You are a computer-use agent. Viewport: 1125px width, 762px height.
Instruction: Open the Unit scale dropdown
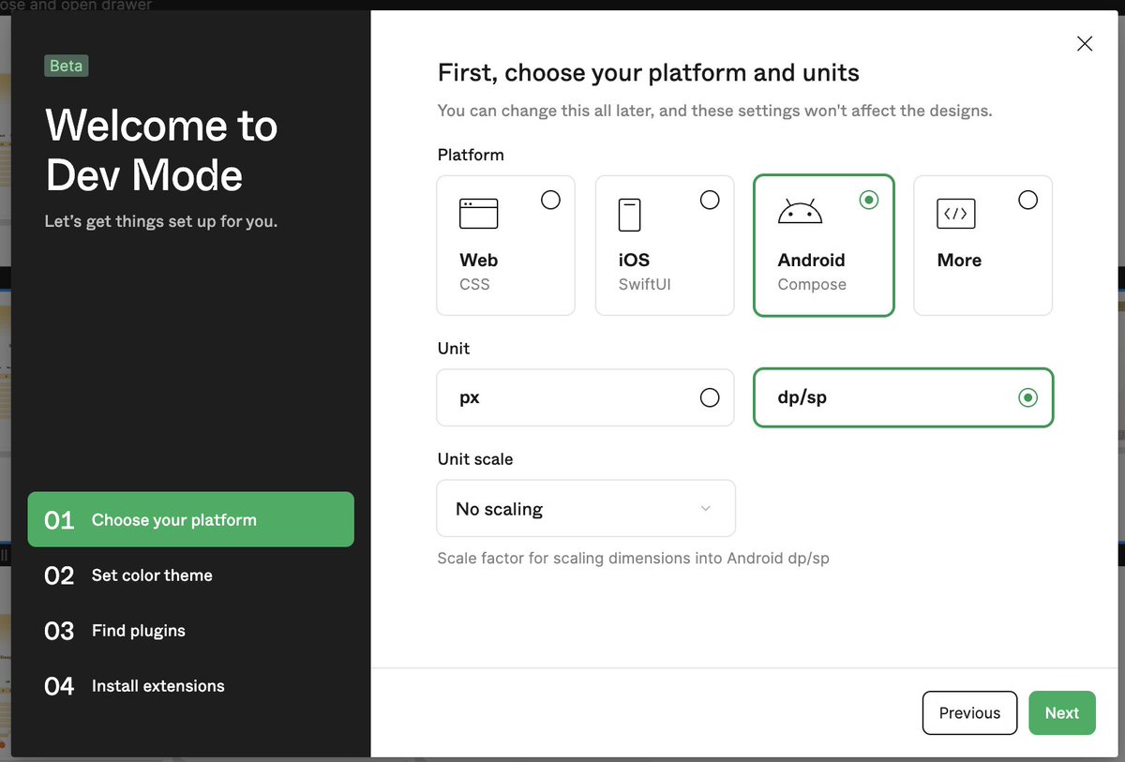(x=586, y=508)
